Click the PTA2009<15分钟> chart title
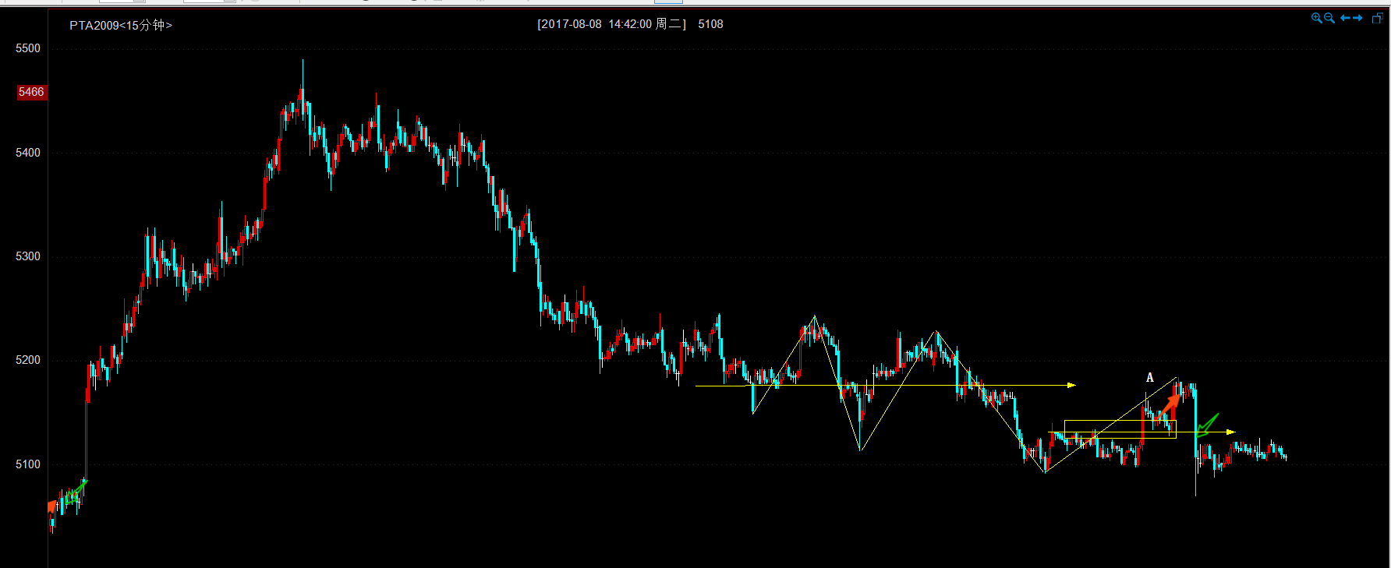Screen dimensions: 1391x568 click(121, 25)
